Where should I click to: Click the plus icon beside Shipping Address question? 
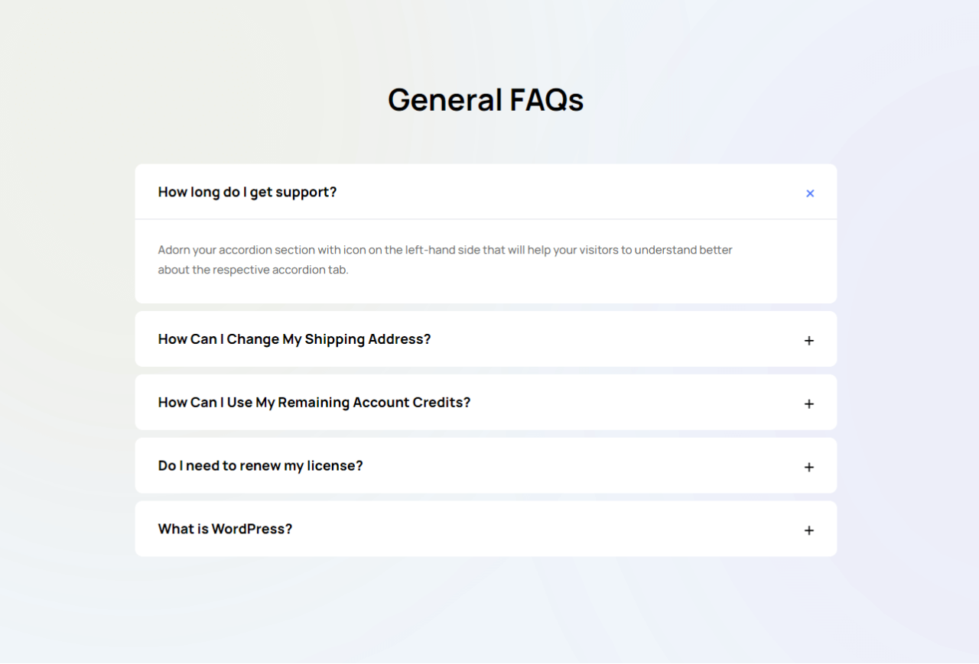coord(809,341)
